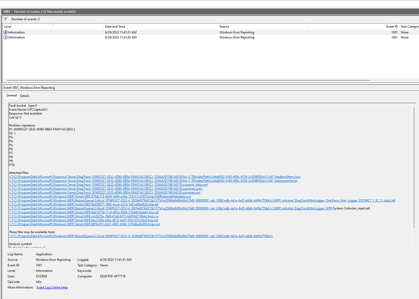Click the Log Name value 'Application'
Viewport: 419px width, 299px height.
tap(44, 254)
